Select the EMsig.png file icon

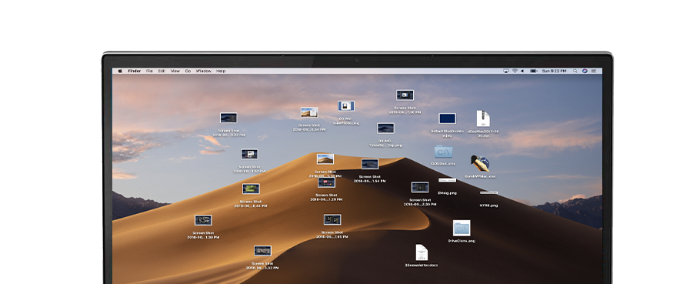pos(448,180)
